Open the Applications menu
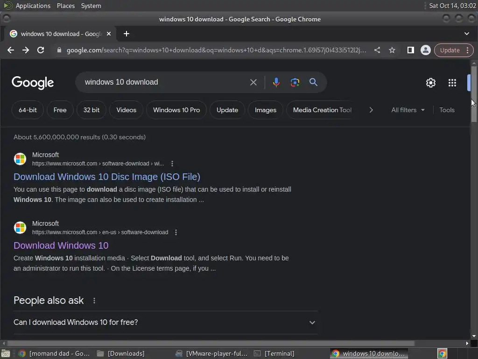Viewport: 478px width, 359px height. click(33, 6)
